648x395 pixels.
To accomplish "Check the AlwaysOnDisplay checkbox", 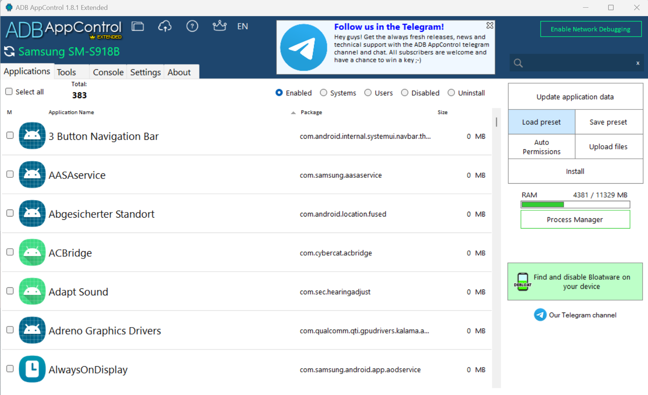I will (x=10, y=369).
